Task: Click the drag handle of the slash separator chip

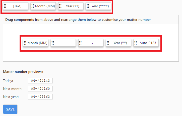Action: click(x=80, y=43)
